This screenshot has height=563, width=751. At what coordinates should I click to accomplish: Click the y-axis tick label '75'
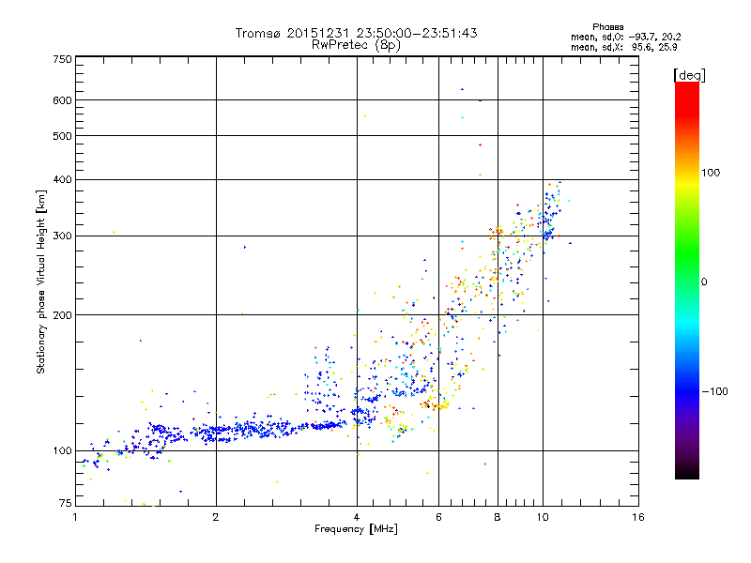click(x=65, y=503)
